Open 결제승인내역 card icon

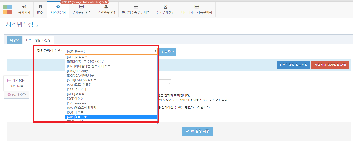pyautogui.click(x=81, y=7)
